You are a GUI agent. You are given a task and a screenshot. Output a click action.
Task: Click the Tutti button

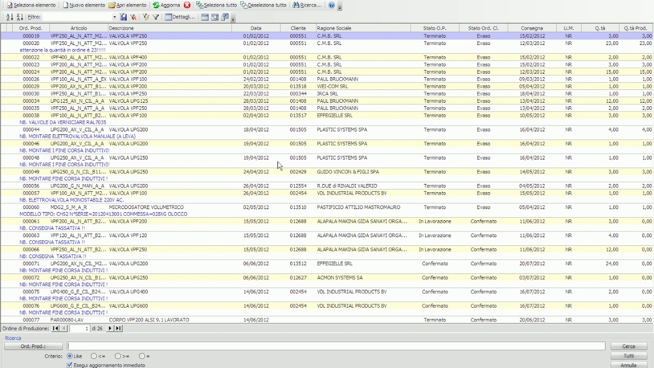point(628,356)
